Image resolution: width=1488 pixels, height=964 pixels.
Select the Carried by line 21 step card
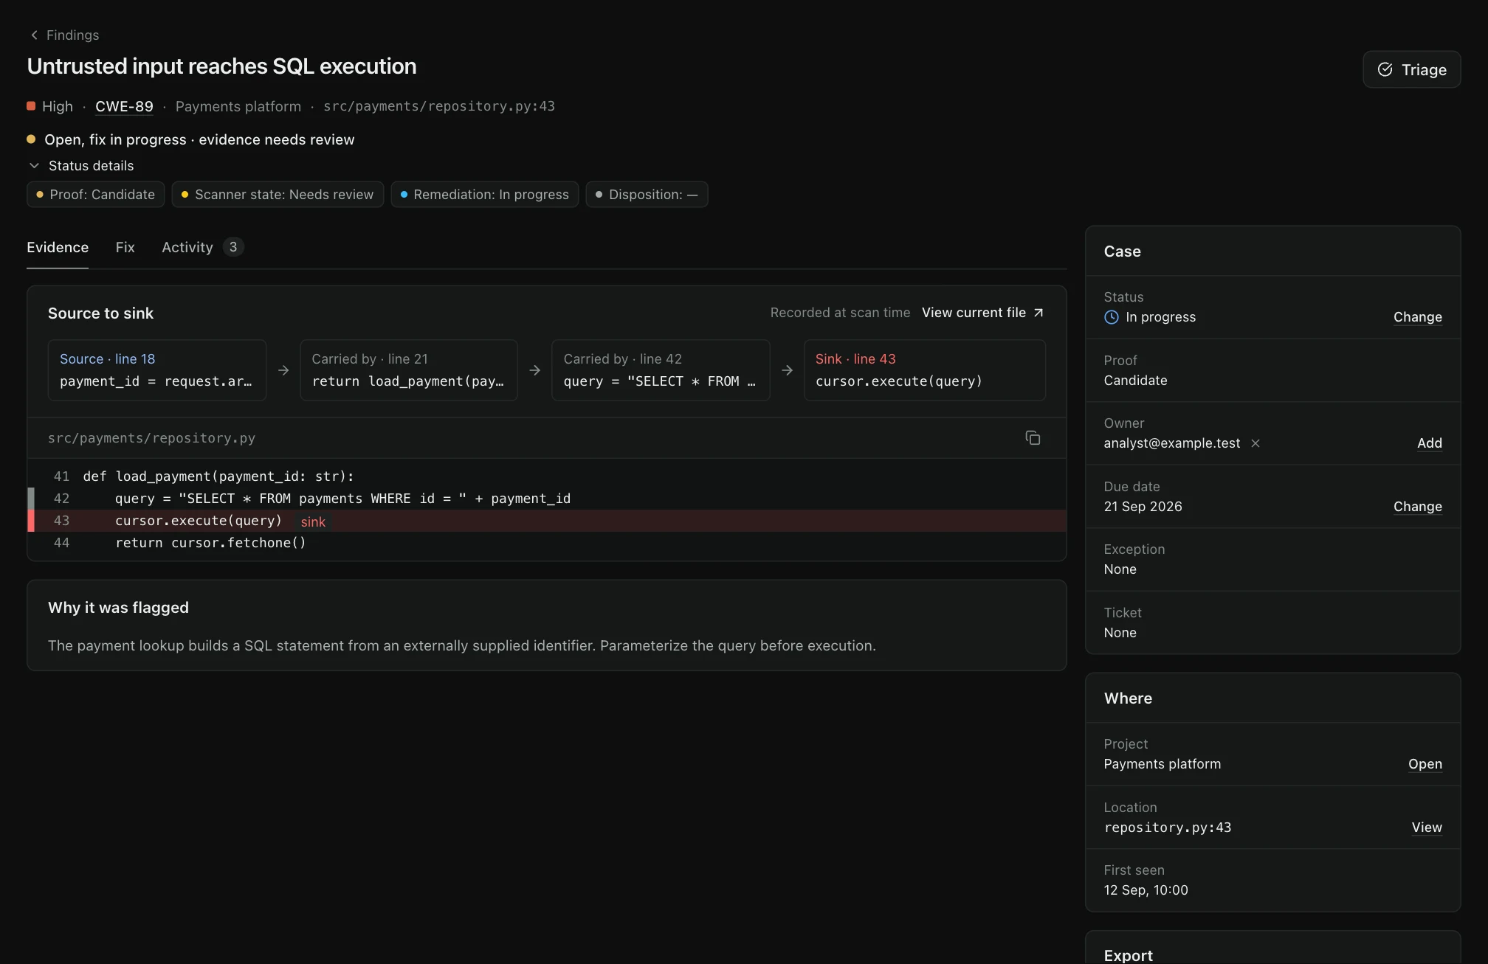(x=409, y=370)
